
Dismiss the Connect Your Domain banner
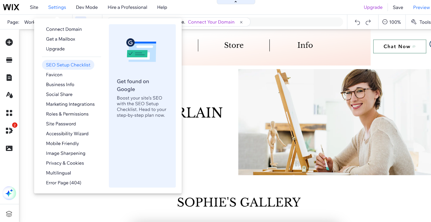point(241,22)
